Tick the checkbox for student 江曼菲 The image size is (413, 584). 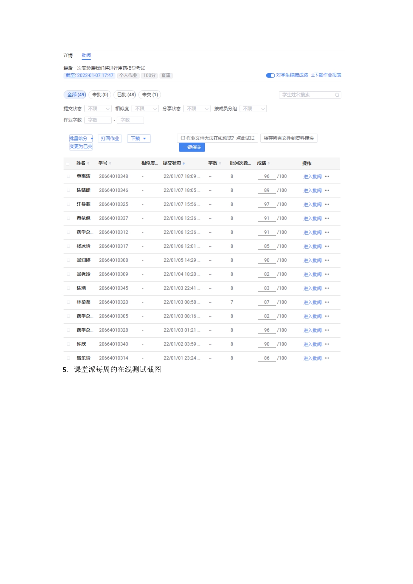click(68, 205)
